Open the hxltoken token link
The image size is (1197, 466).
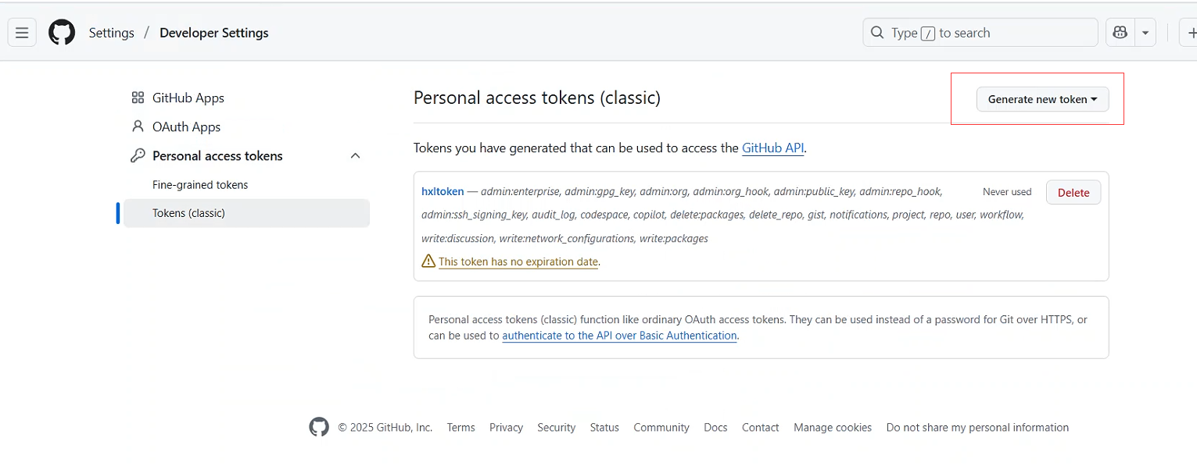(443, 191)
